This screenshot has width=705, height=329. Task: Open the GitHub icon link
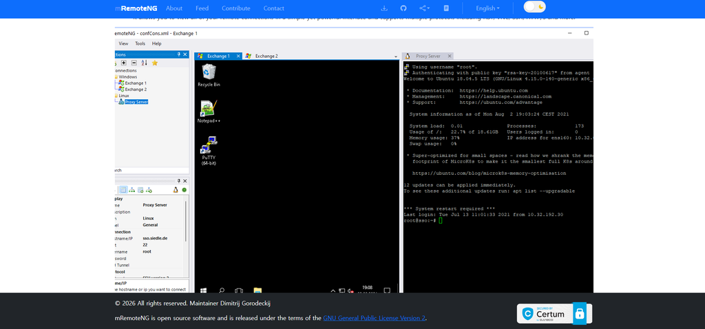click(403, 8)
